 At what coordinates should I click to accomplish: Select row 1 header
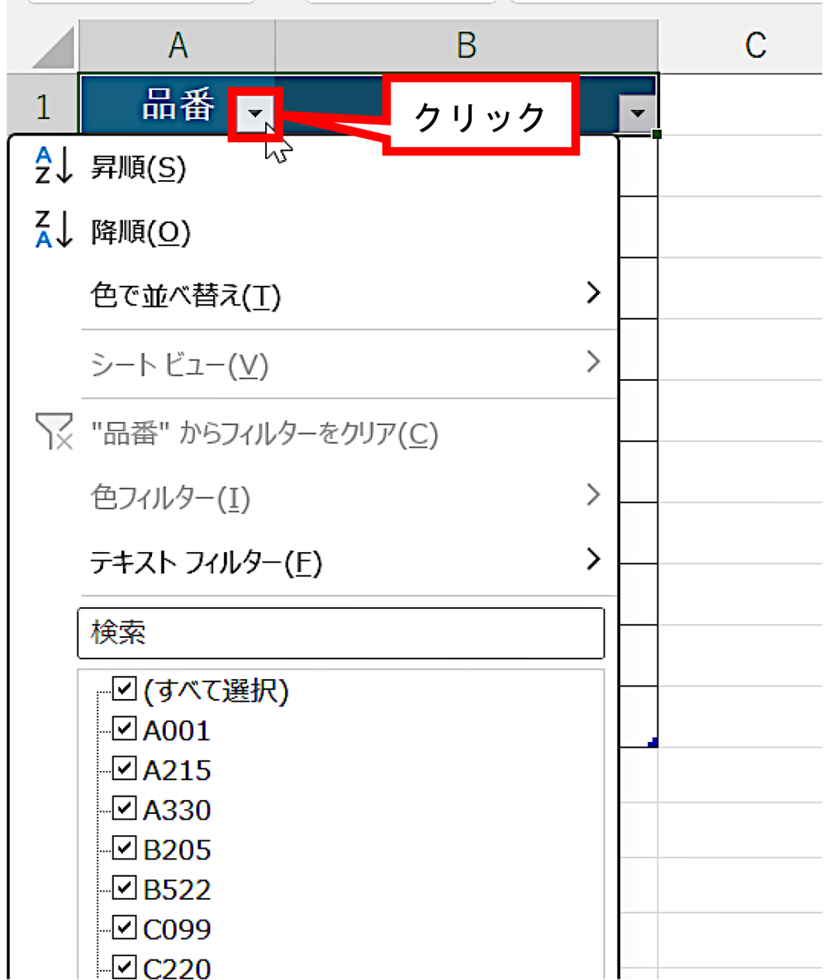pos(42,105)
